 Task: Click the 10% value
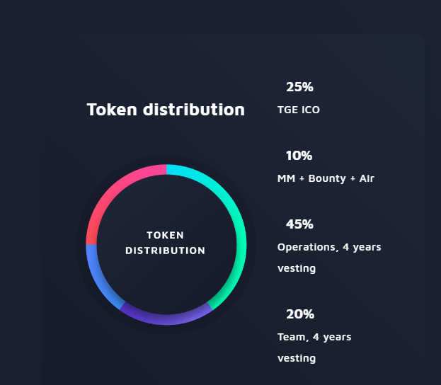[x=299, y=156]
